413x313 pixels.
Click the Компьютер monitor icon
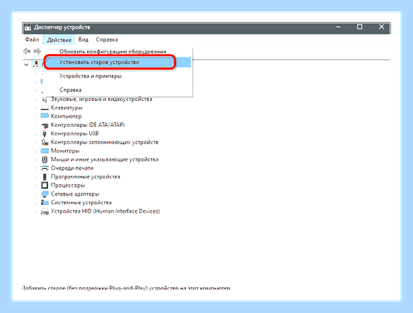point(45,116)
